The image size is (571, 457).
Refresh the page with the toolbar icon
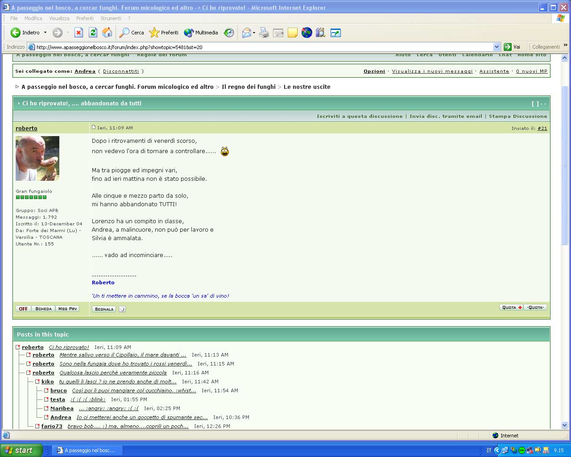93,33
